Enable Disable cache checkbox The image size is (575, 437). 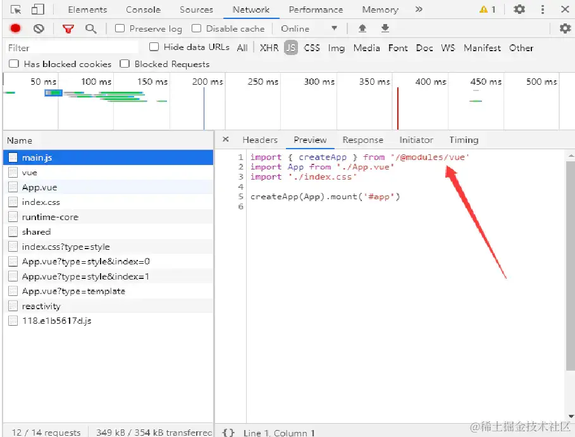coord(196,28)
